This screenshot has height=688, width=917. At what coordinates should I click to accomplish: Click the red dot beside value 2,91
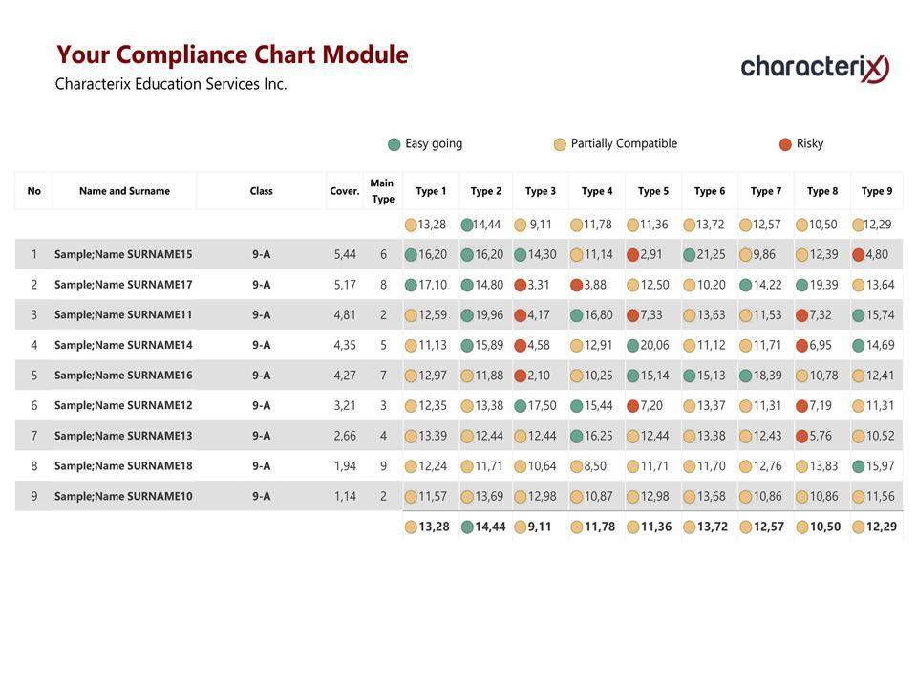tap(633, 255)
